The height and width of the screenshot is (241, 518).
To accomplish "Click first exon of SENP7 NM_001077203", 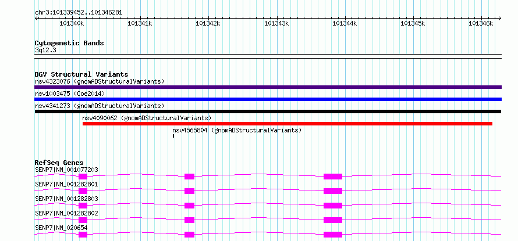I will pos(83,177).
